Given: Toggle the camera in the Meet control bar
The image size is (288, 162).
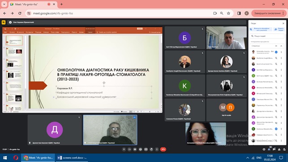Looking at the screenshot, I should 129,149.
